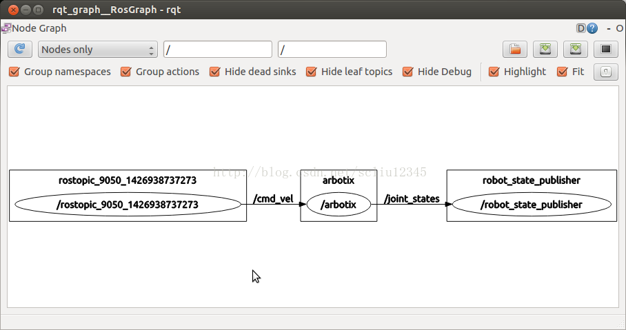
Task: Minimize the rqt window
Action: pyautogui.click(x=26, y=10)
